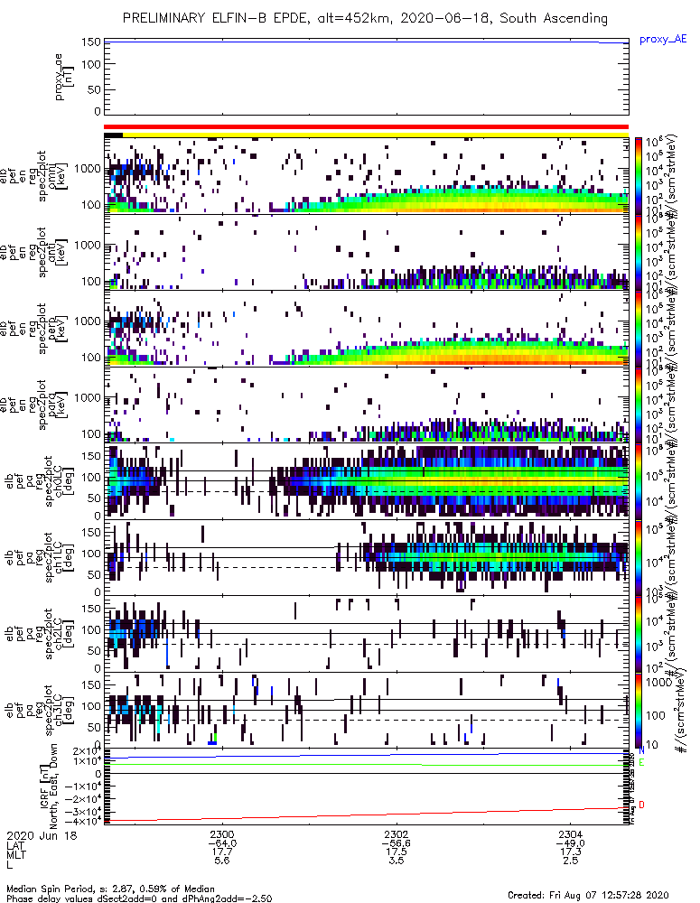Viewport: 700px width, 903px height.
Task: Click MLT value 17.5
Action: tap(397, 852)
